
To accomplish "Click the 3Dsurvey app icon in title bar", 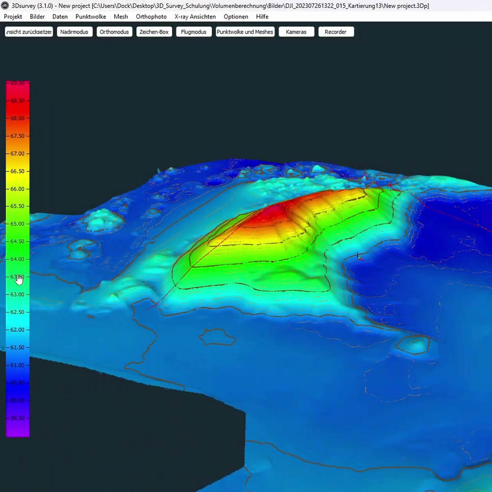I will (x=5, y=6).
